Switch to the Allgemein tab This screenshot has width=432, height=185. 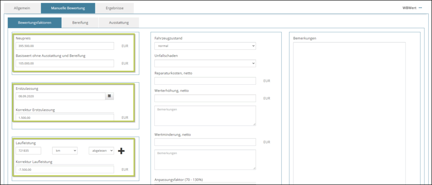click(x=22, y=8)
